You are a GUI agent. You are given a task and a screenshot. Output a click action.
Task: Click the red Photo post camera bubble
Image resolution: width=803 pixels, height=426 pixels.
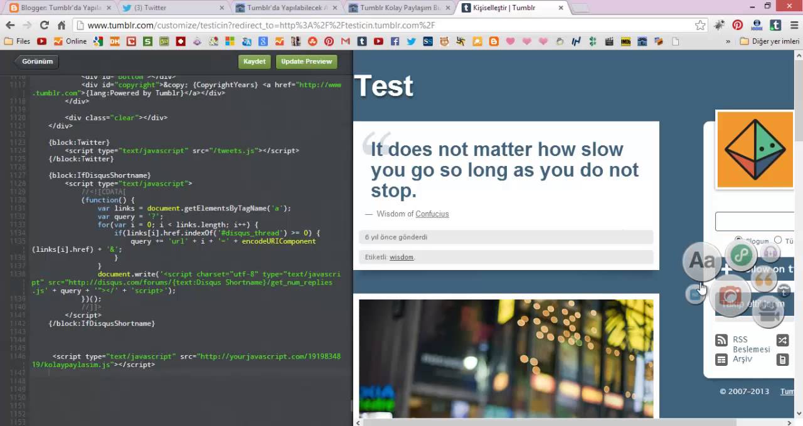point(730,296)
